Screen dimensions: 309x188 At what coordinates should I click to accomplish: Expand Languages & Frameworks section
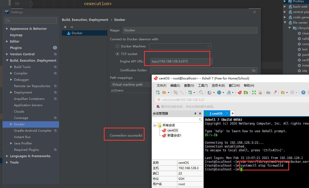[x=7, y=156]
